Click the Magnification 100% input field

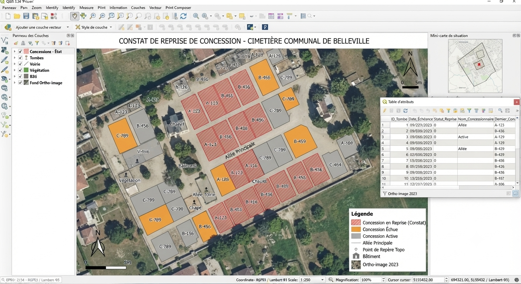point(371,280)
